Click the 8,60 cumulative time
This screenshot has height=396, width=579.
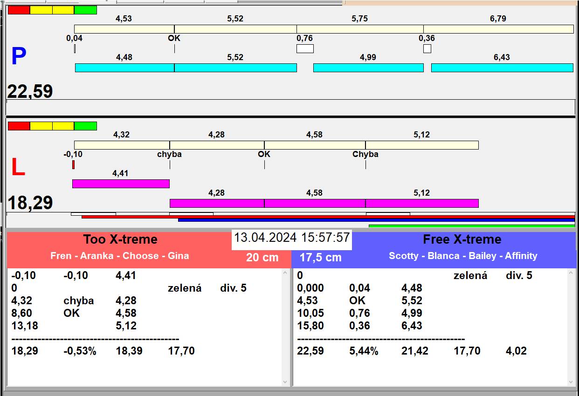22,313
